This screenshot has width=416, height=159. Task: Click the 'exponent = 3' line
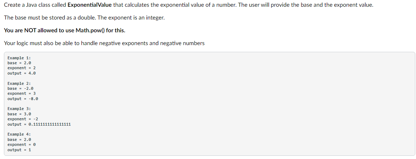click(x=21, y=93)
